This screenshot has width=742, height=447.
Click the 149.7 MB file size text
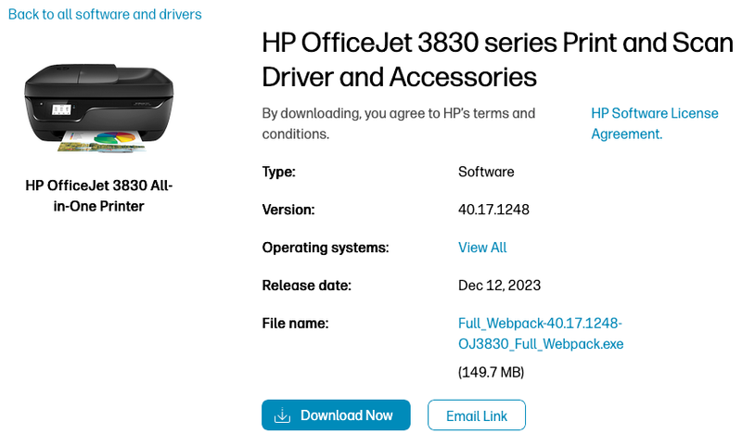(491, 372)
